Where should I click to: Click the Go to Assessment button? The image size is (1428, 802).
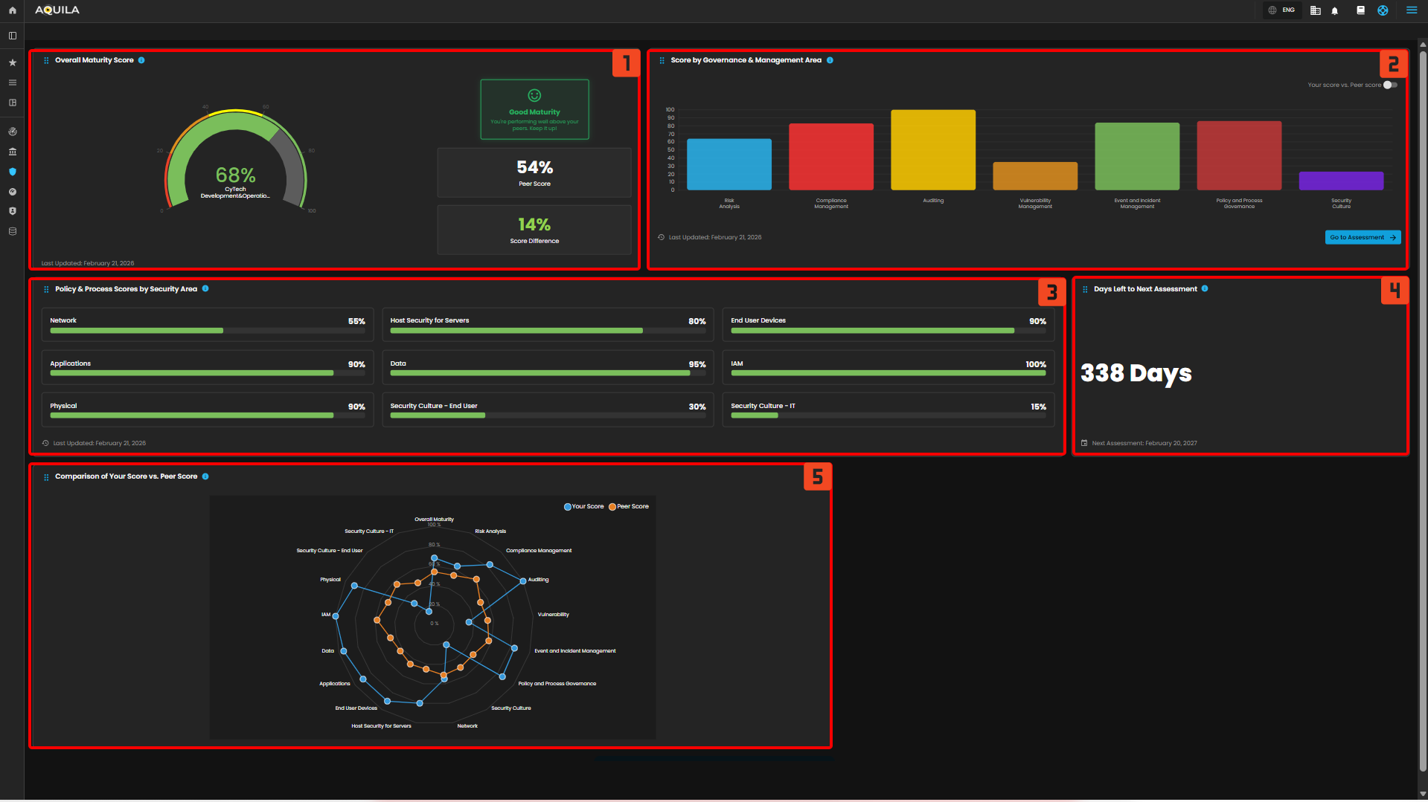pos(1363,237)
